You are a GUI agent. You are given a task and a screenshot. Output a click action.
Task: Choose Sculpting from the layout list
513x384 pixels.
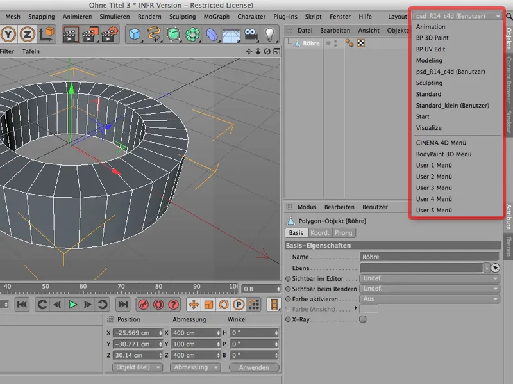429,83
